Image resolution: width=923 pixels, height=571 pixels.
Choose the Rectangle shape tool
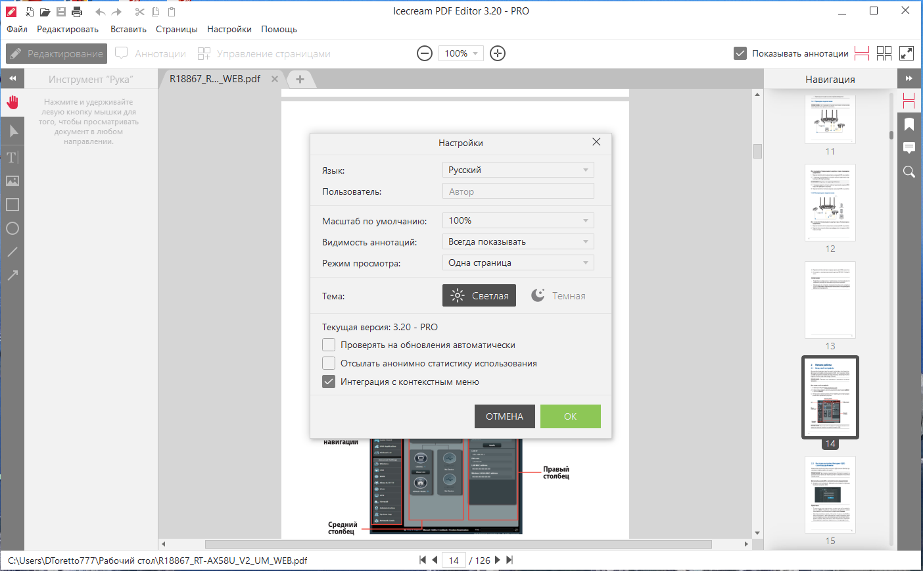12,205
